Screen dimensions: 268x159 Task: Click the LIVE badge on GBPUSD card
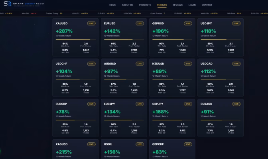tap(188, 23)
